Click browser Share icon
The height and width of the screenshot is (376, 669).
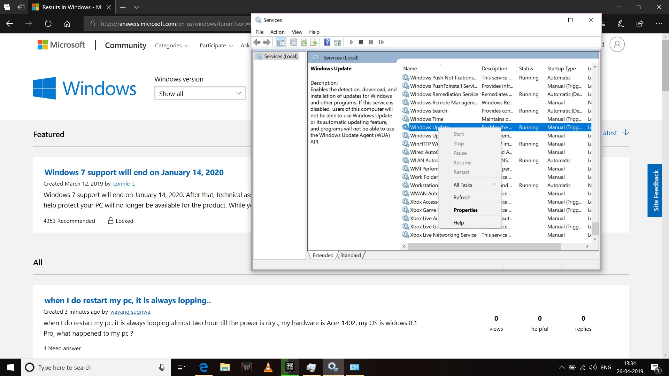640,24
